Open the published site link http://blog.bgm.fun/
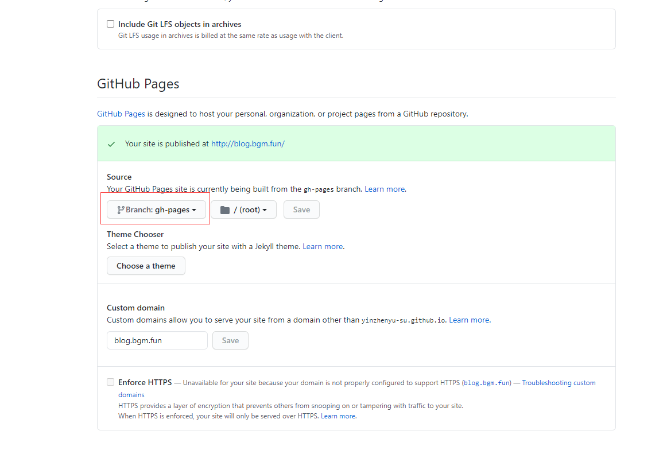Screen dimensions: 667x458 pos(248,143)
